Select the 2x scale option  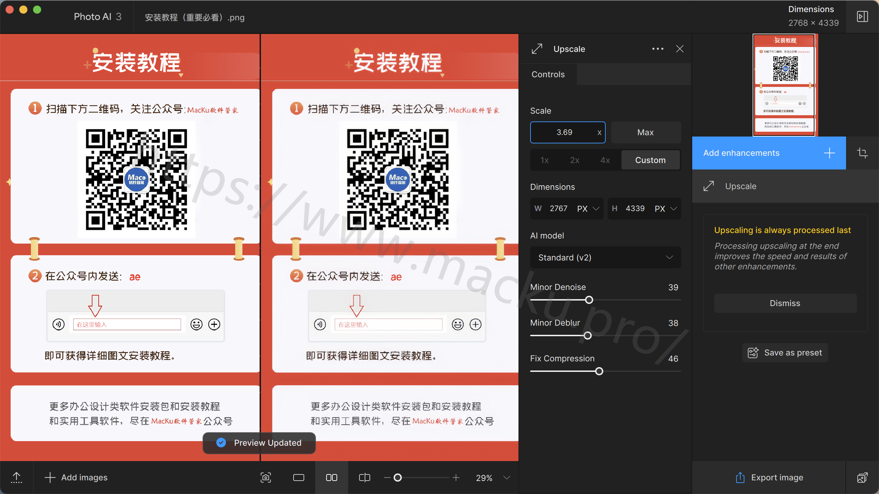point(575,160)
